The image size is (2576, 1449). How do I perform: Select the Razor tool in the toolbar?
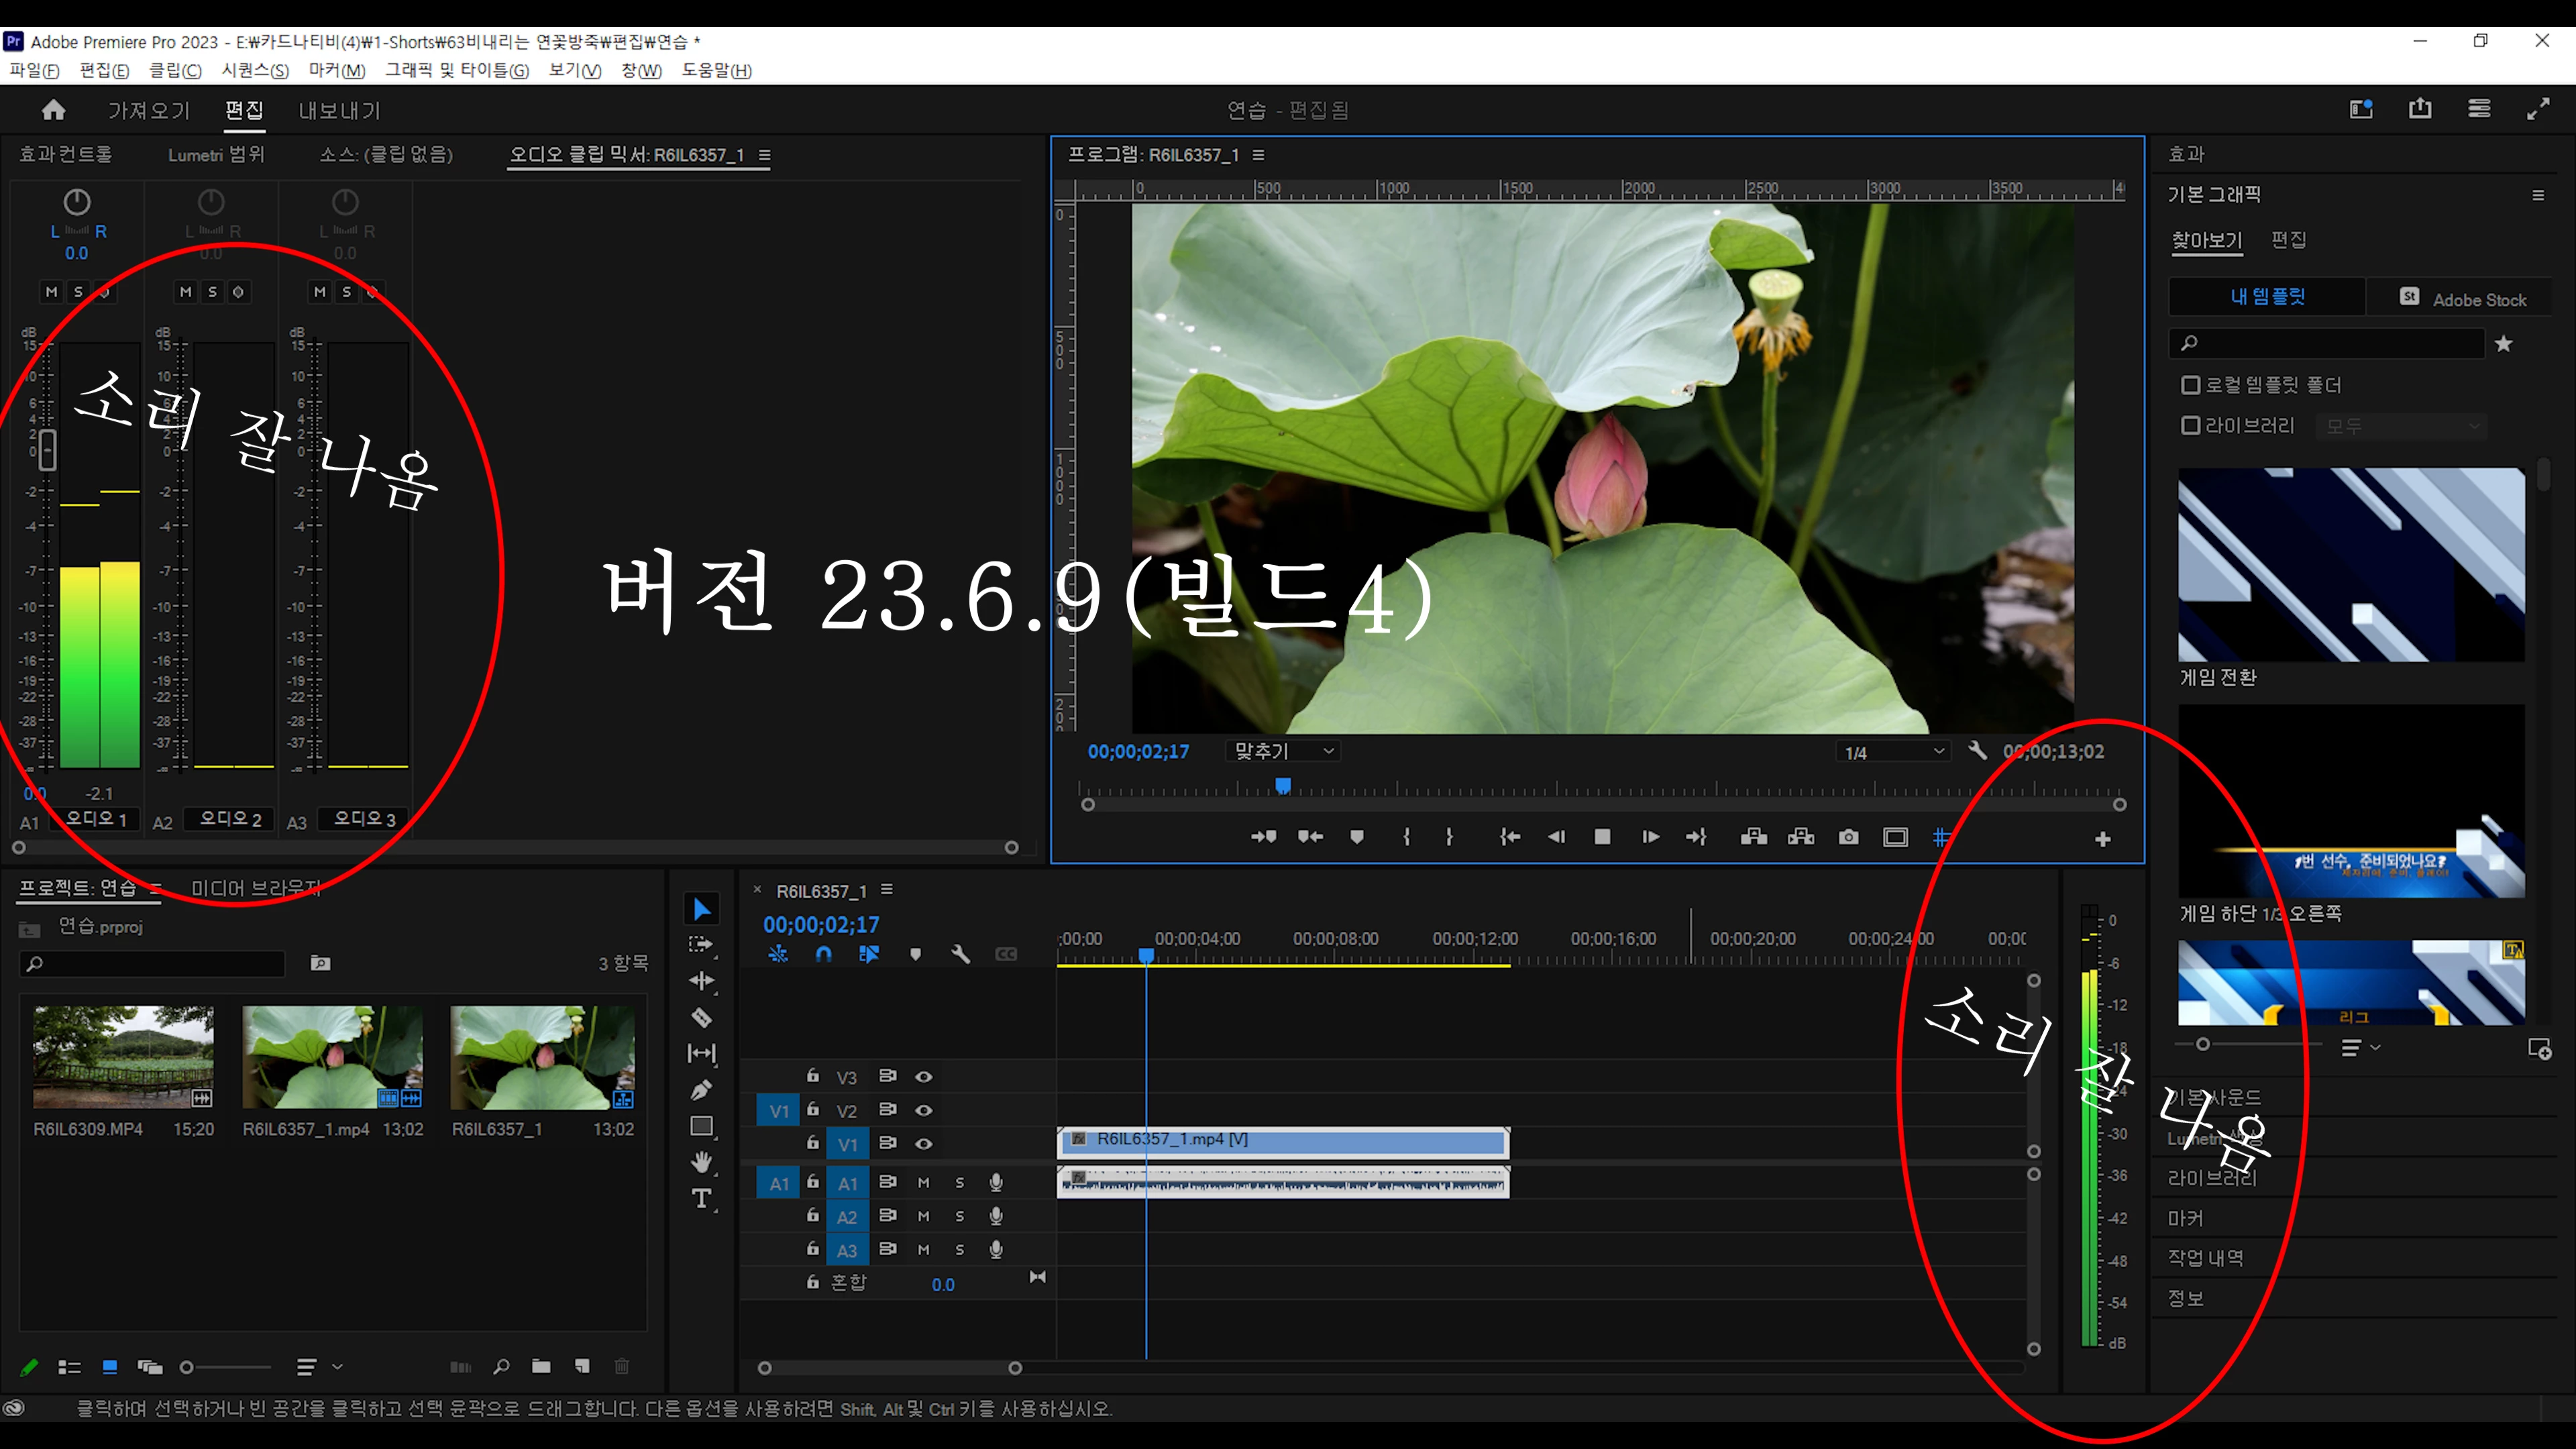pos(701,1018)
